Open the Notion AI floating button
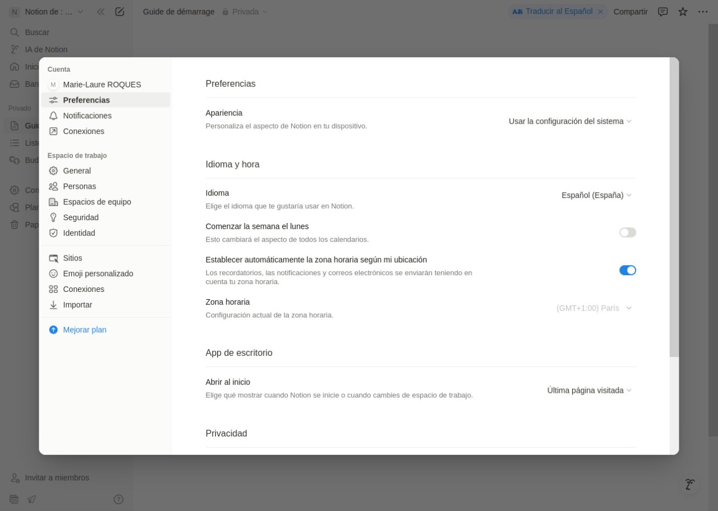This screenshot has height=511, width=718. click(x=690, y=485)
